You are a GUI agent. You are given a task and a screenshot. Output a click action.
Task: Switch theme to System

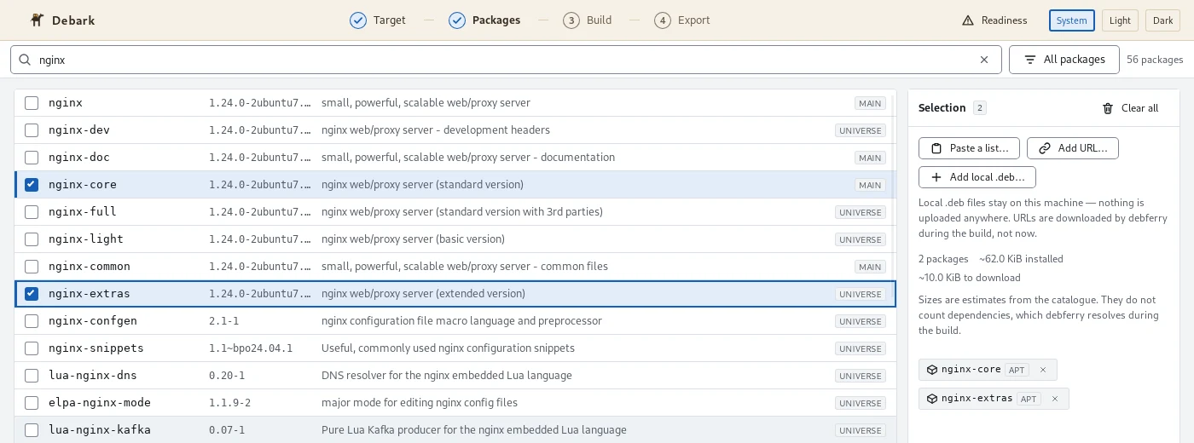[1072, 20]
